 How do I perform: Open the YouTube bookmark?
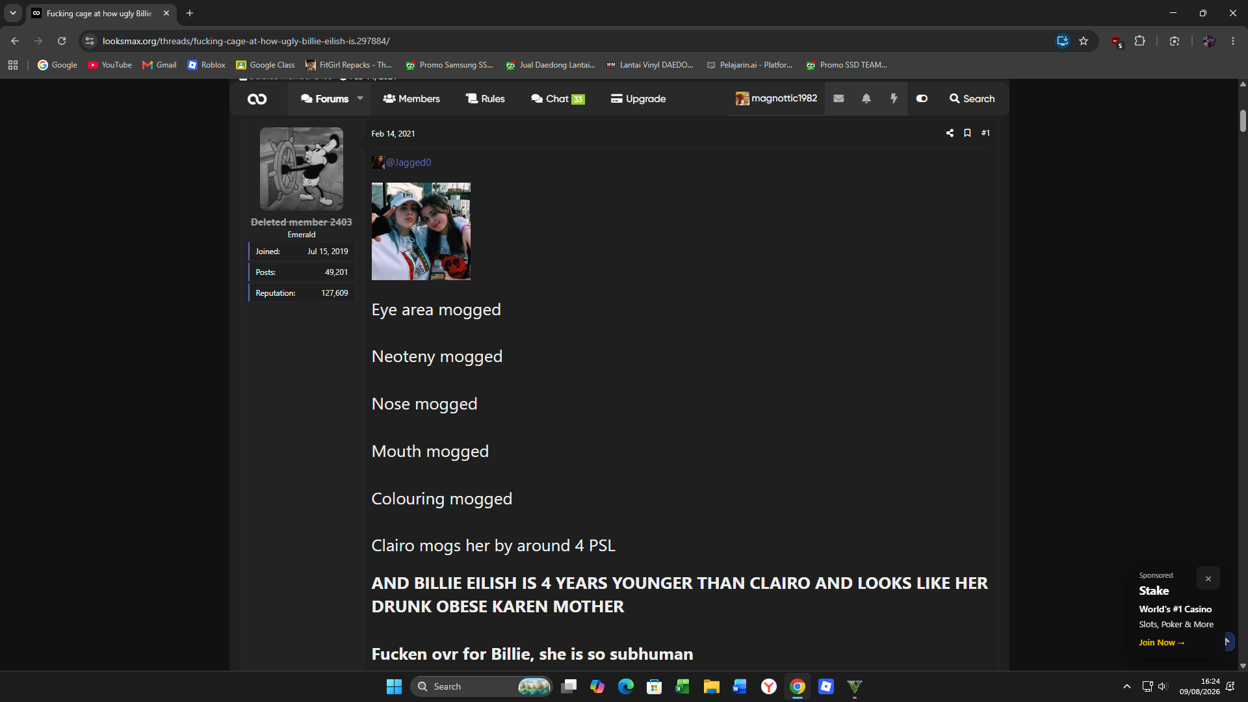pos(110,65)
